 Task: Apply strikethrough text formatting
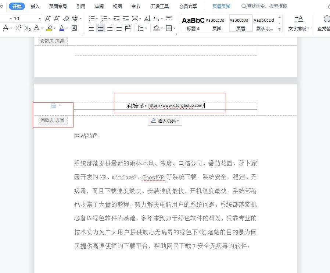[6, 28]
